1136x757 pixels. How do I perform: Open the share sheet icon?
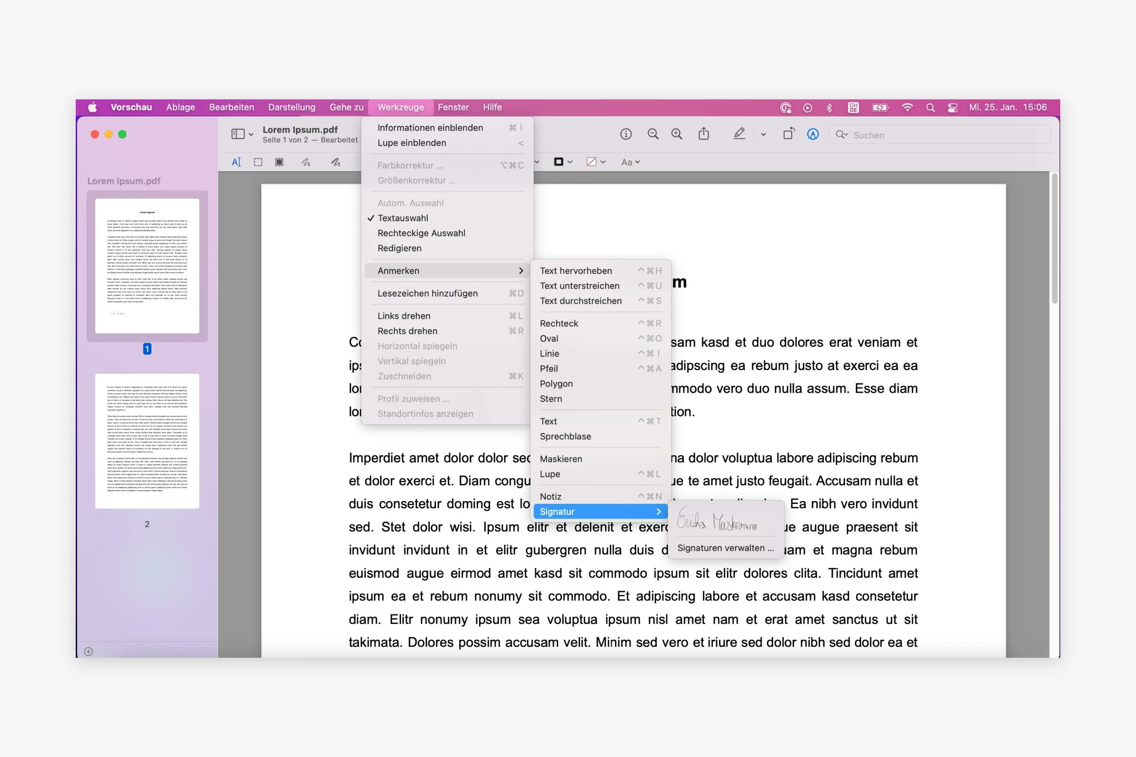704,134
